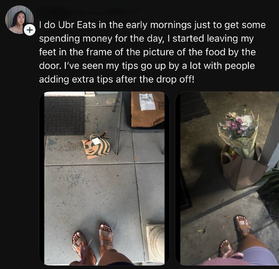Tap the brown paper package on chair

[148, 109]
